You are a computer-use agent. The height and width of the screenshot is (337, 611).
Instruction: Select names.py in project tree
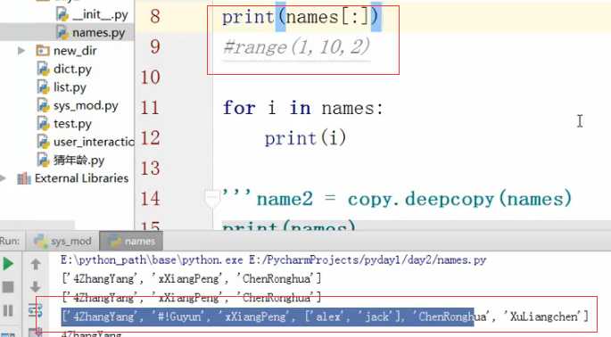[99, 33]
